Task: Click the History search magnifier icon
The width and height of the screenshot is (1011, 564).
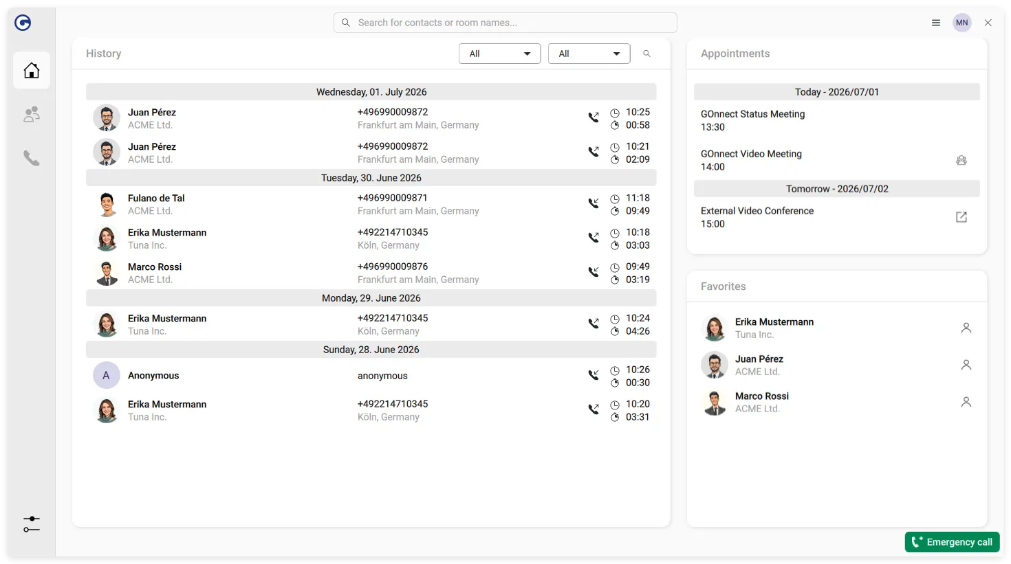Action: point(646,54)
